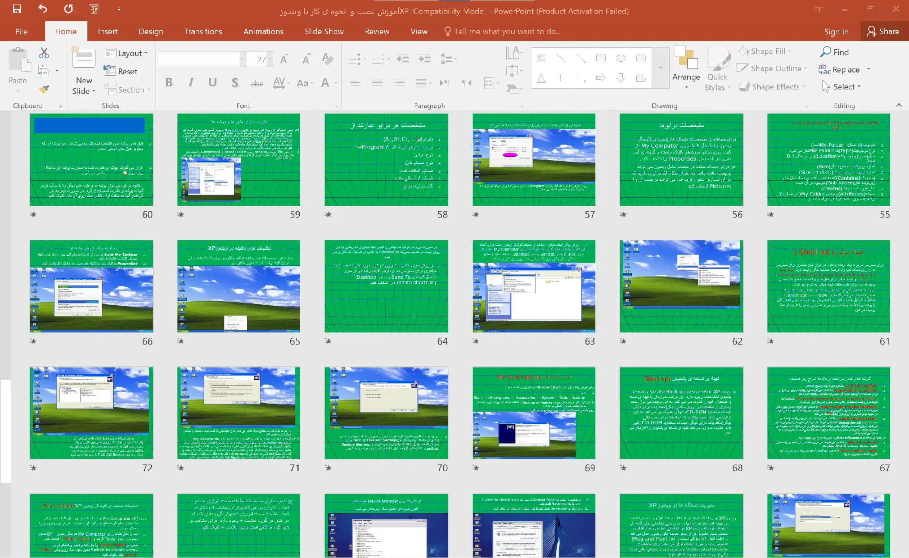Select the Format Painter brush icon
Viewport: 909px width, 558px height.
pos(44,89)
